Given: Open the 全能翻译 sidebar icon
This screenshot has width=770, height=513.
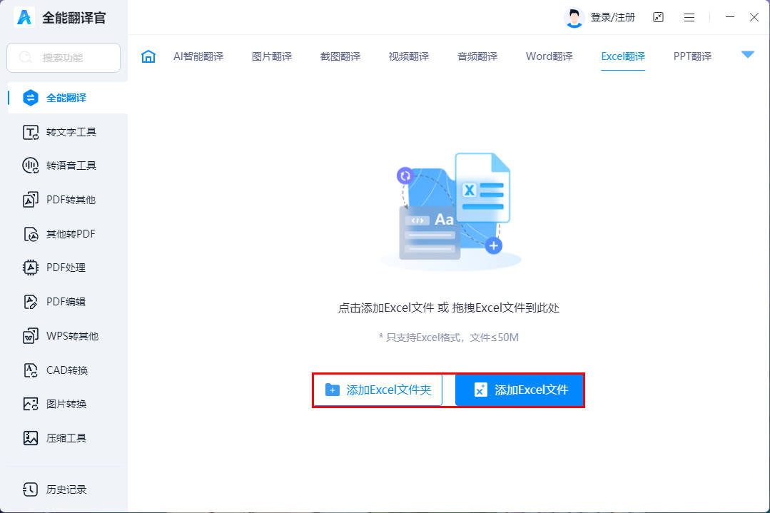Looking at the screenshot, I should coord(31,98).
